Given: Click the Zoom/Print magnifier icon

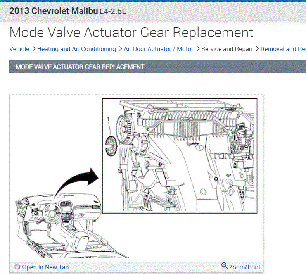Looking at the screenshot, I should click(x=225, y=265).
